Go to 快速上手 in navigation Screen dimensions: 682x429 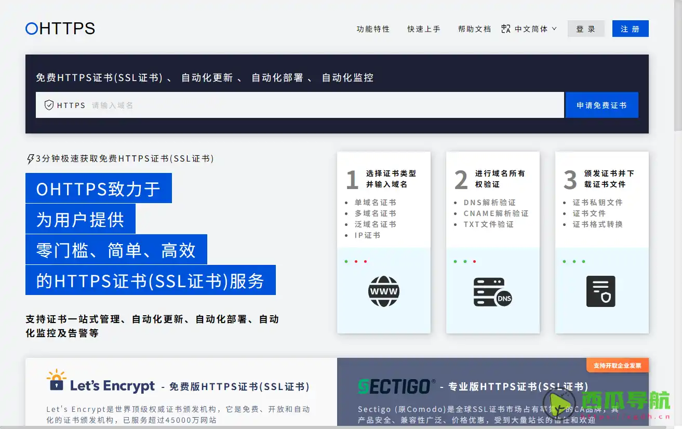click(423, 29)
